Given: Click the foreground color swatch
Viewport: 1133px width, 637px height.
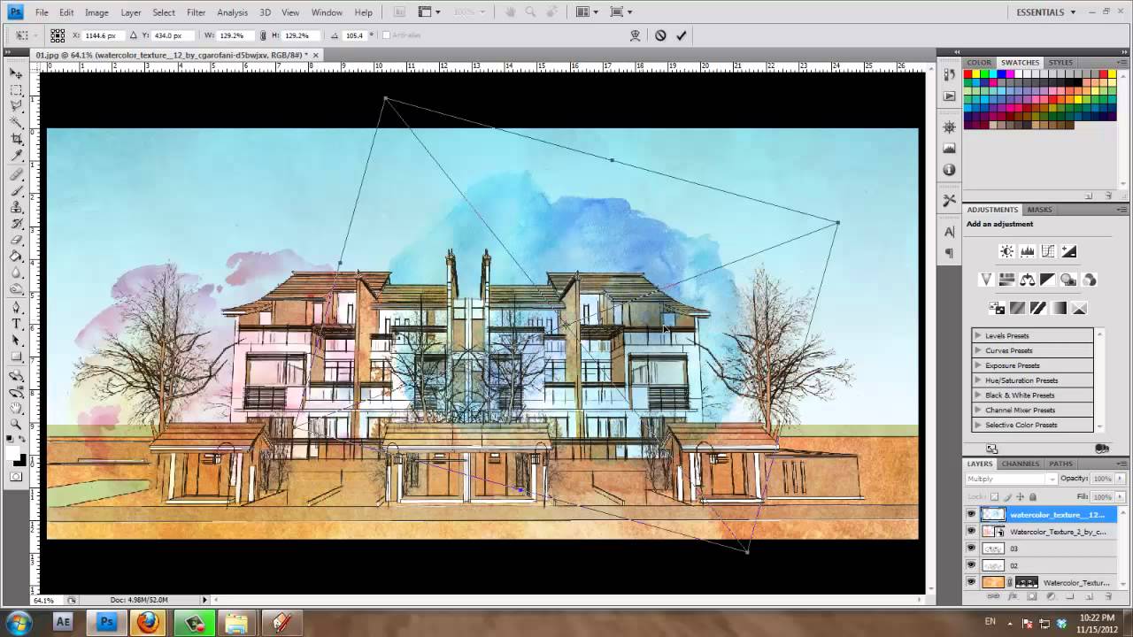Looking at the screenshot, I should [13, 451].
